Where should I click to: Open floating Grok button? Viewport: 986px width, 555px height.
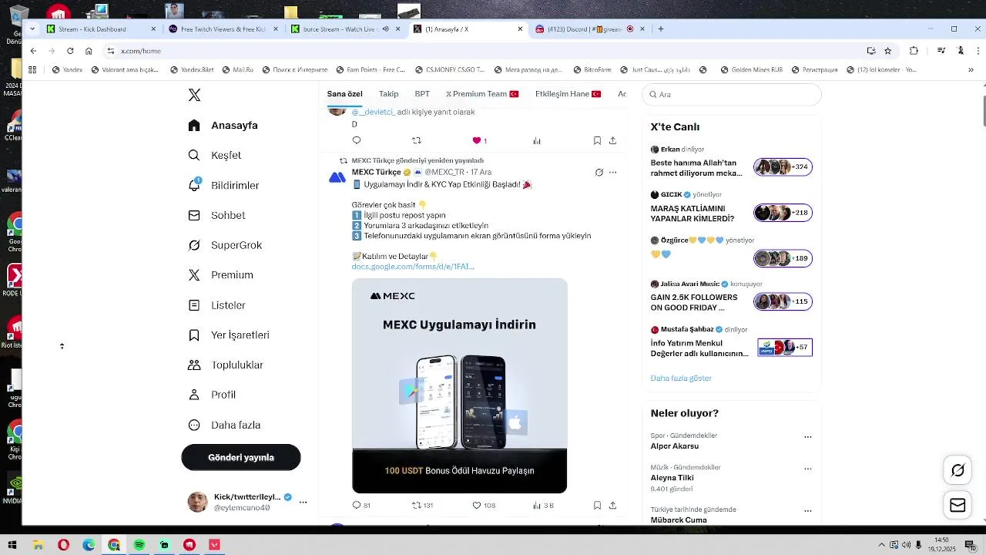click(957, 470)
